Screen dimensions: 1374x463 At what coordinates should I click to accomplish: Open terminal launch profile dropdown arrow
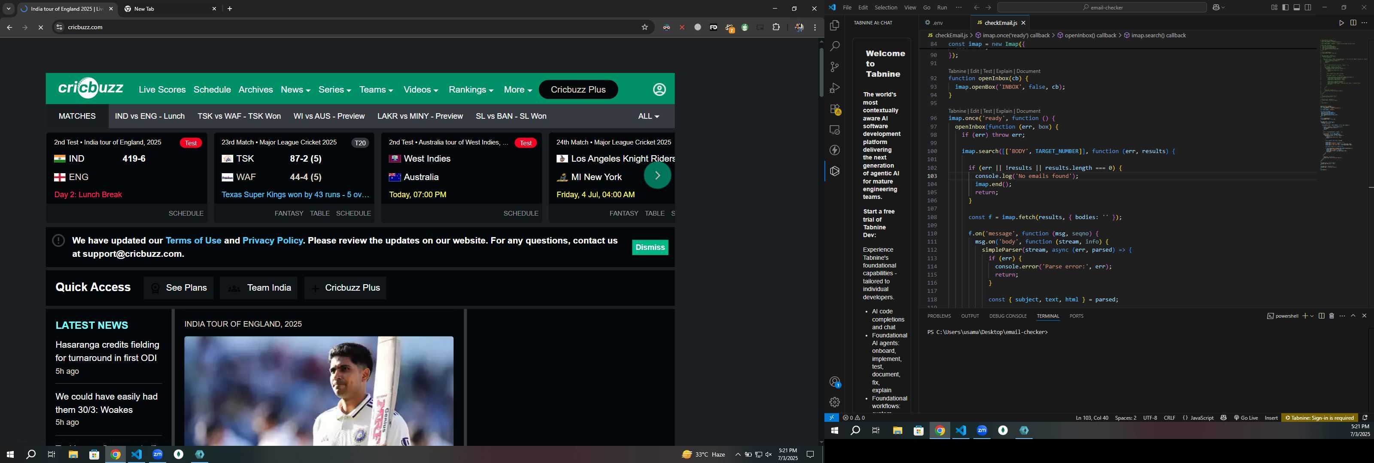[x=1312, y=316]
